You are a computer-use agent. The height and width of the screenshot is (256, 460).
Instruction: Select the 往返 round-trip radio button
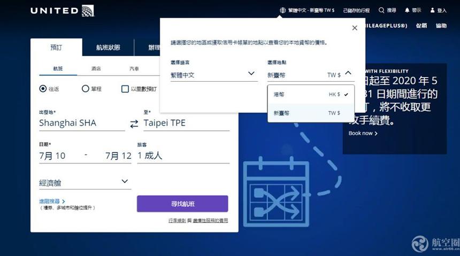pos(43,89)
